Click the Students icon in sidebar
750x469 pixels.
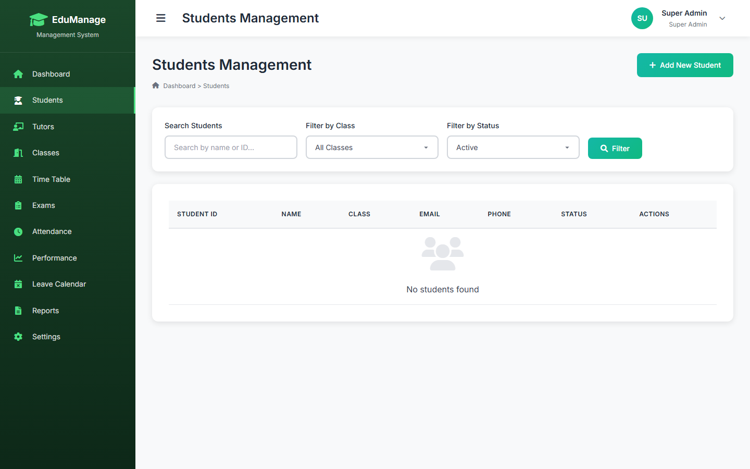[18, 100]
